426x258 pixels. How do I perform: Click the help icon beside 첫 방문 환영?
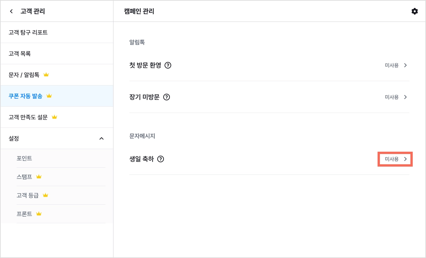click(x=168, y=65)
